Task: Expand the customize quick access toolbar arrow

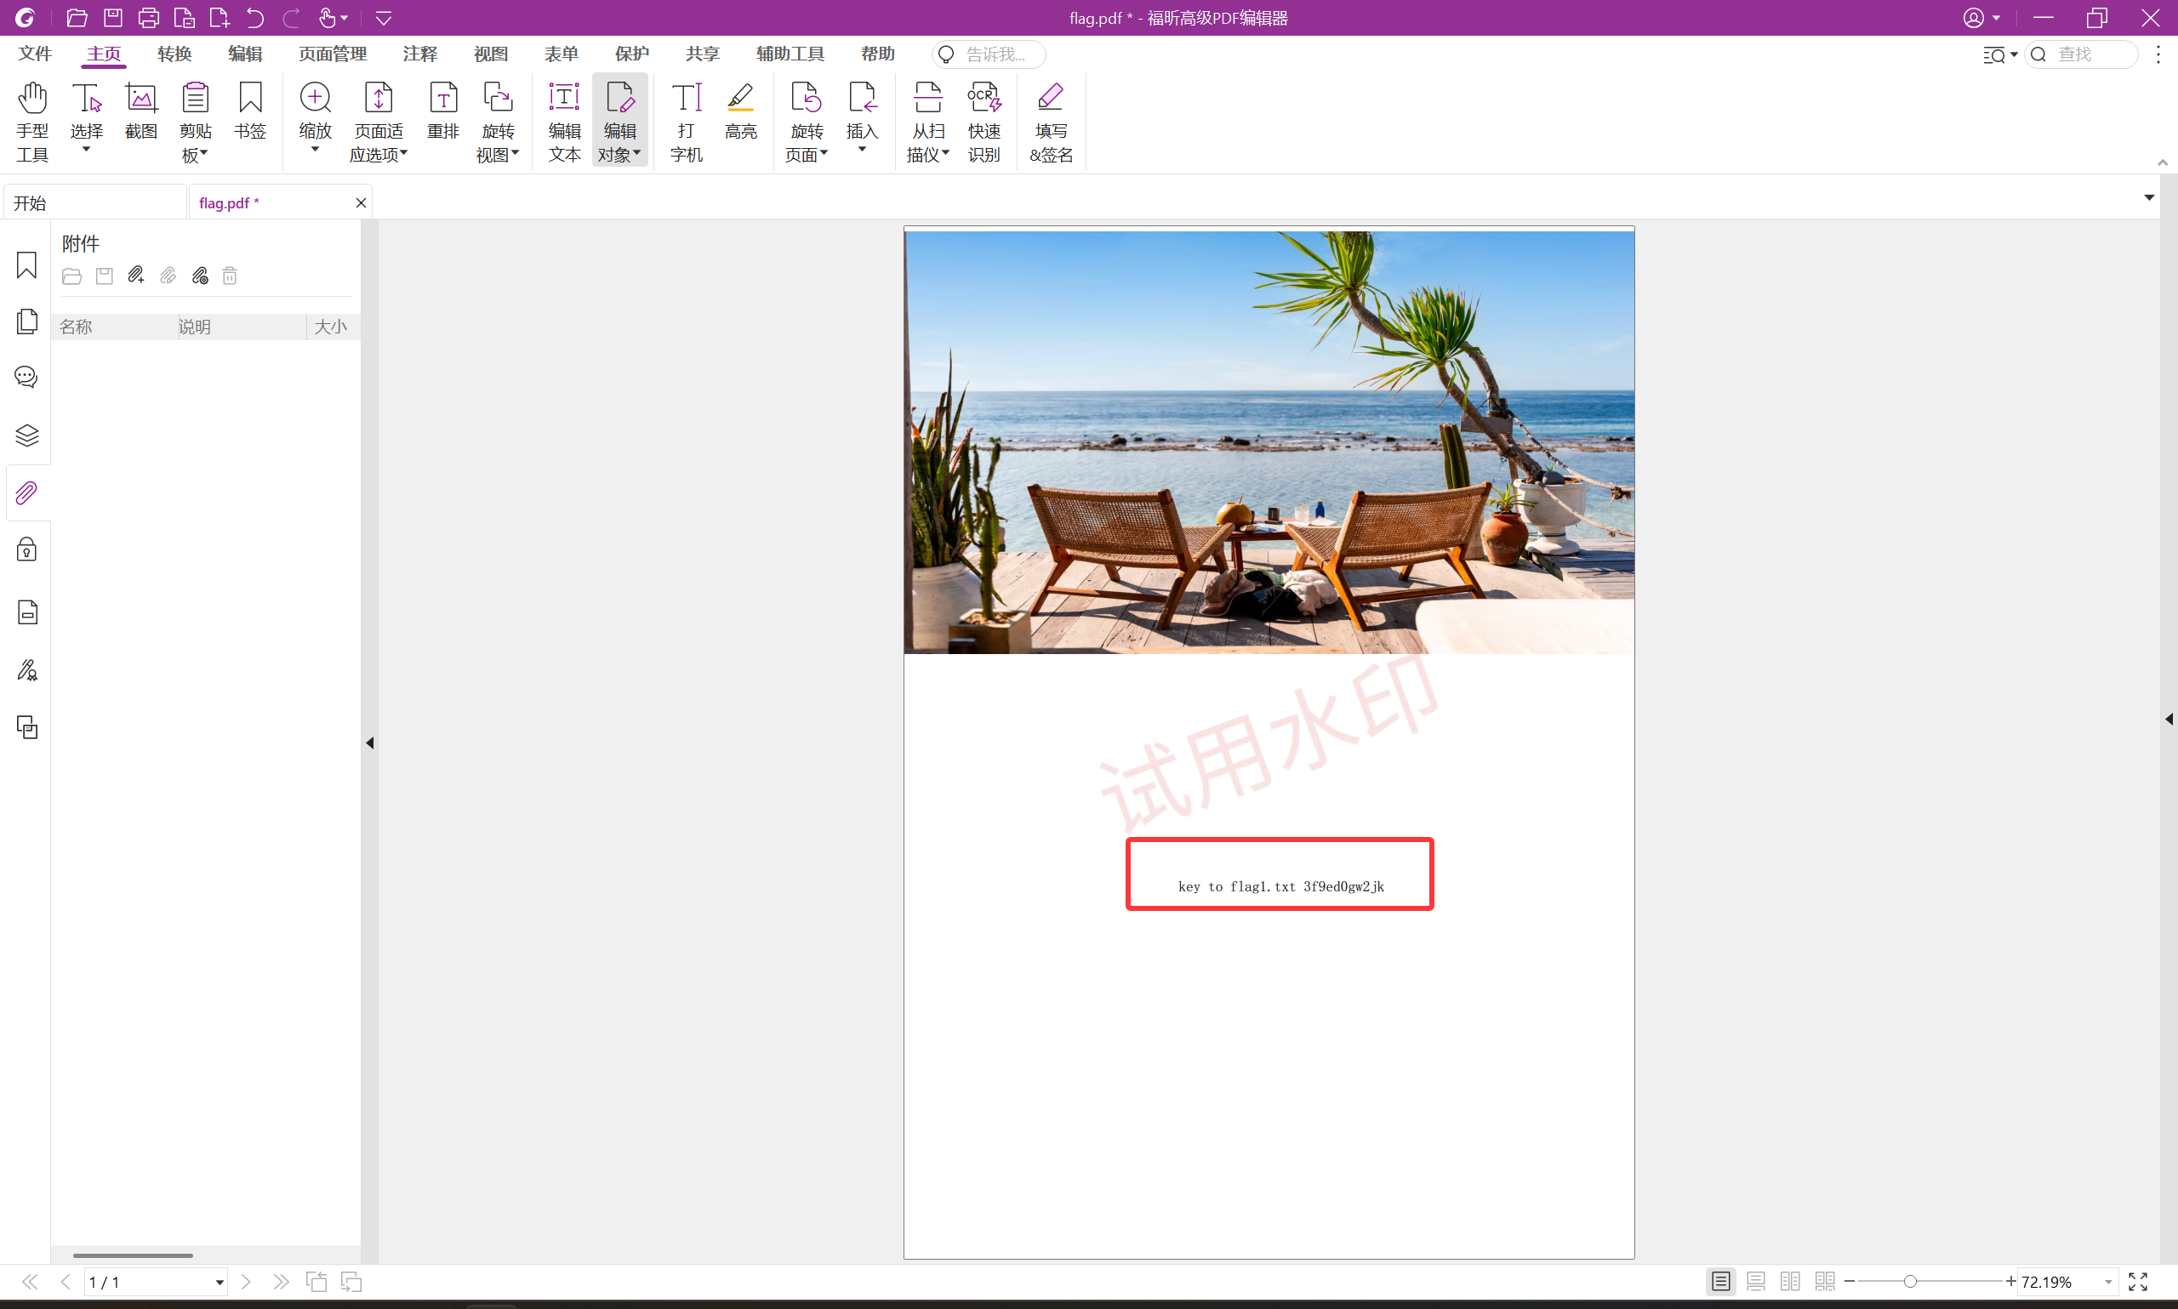Action: [x=384, y=18]
